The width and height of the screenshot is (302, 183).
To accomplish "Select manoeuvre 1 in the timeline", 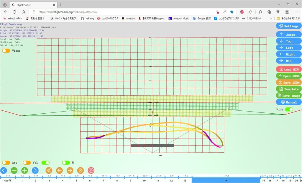I will (x=22, y=181).
